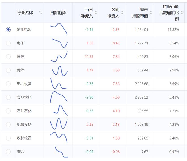187x161 pixels.
Task: Sort by 期末持股市值 column arrows
Action: tap(151, 12)
